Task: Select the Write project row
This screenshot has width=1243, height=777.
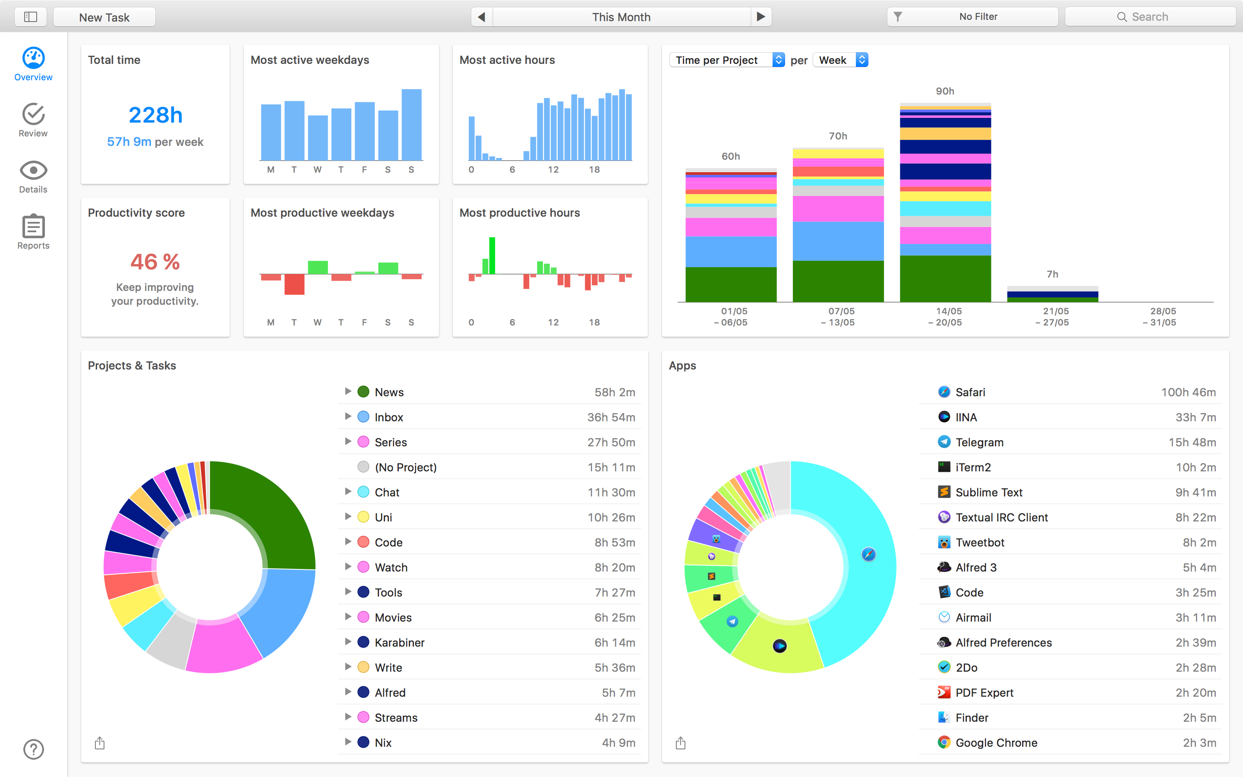Action: 489,667
